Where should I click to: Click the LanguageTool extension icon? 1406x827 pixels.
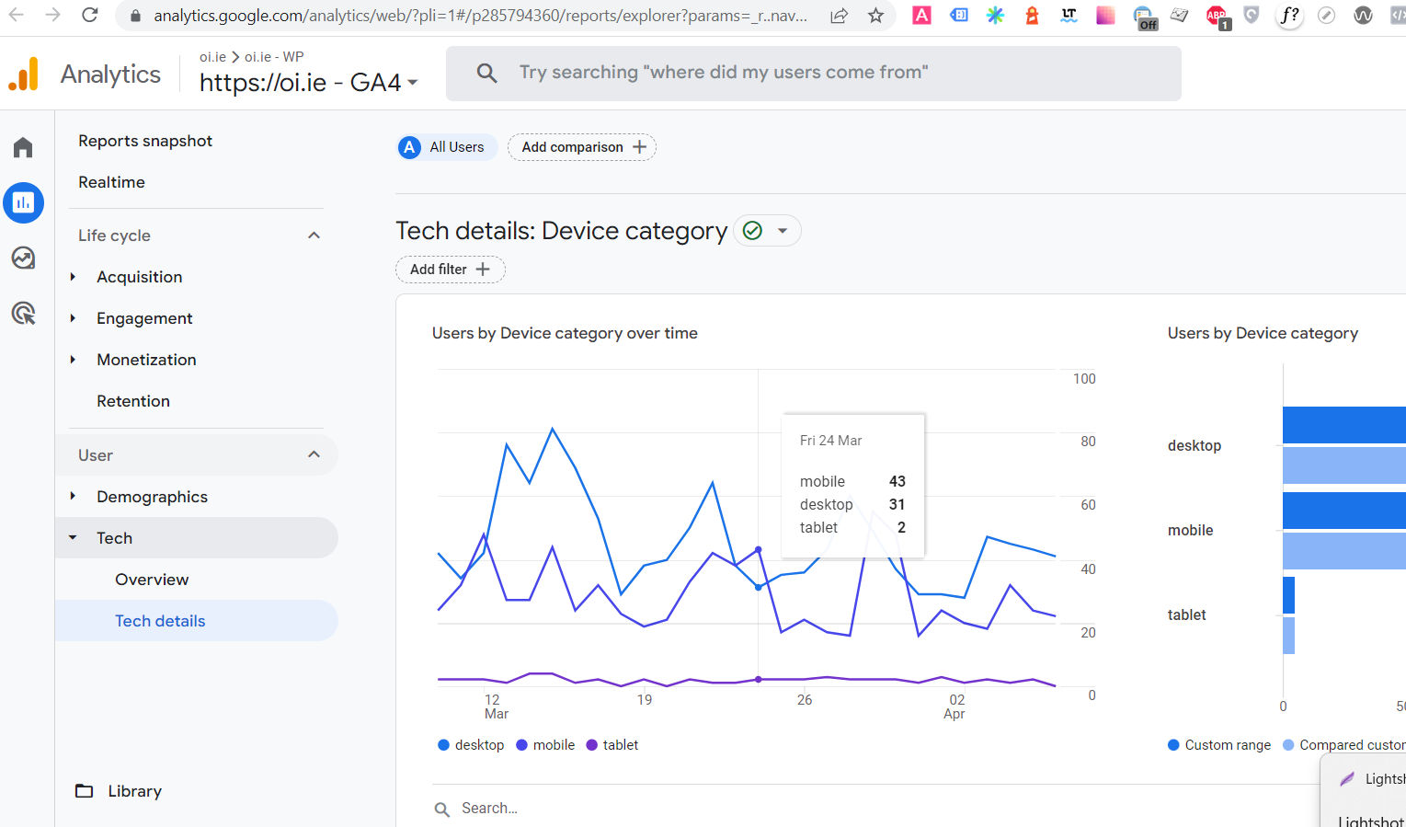point(1068,16)
